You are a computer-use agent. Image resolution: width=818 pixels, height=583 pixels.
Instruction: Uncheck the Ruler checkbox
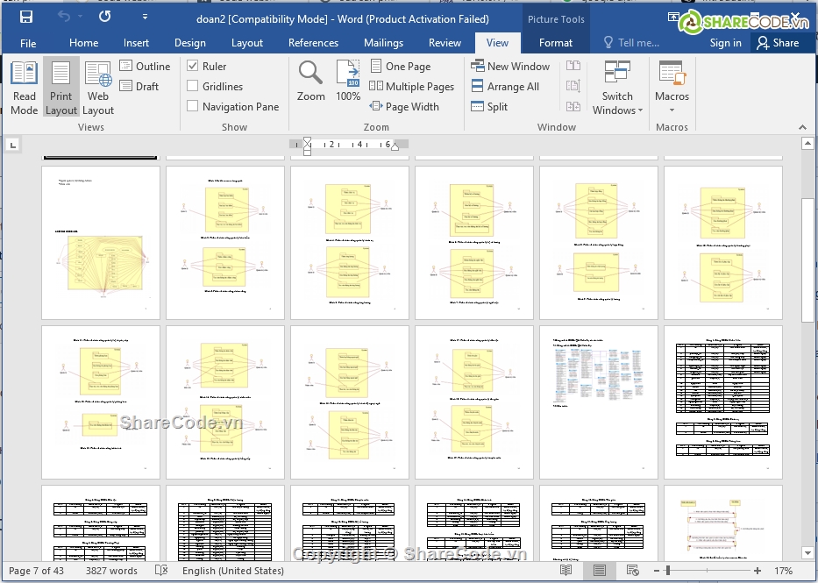pos(193,67)
